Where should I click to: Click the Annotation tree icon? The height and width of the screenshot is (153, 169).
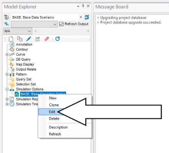pyautogui.click(x=12, y=44)
